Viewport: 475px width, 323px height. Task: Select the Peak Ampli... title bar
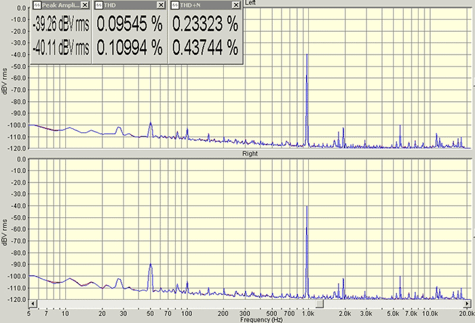pos(61,5)
